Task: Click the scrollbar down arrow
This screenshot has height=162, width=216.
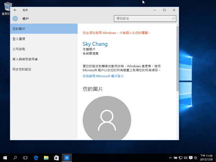Action: [177, 139]
